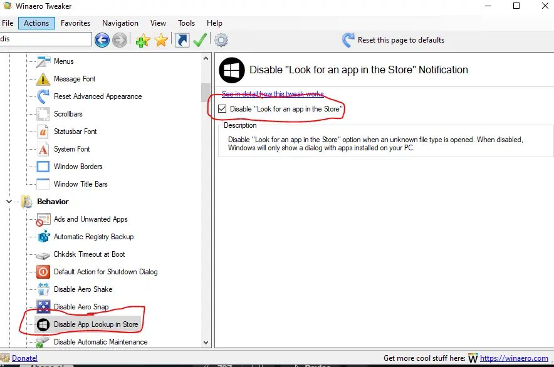
Task: Open the Navigation menu
Action: pos(120,23)
